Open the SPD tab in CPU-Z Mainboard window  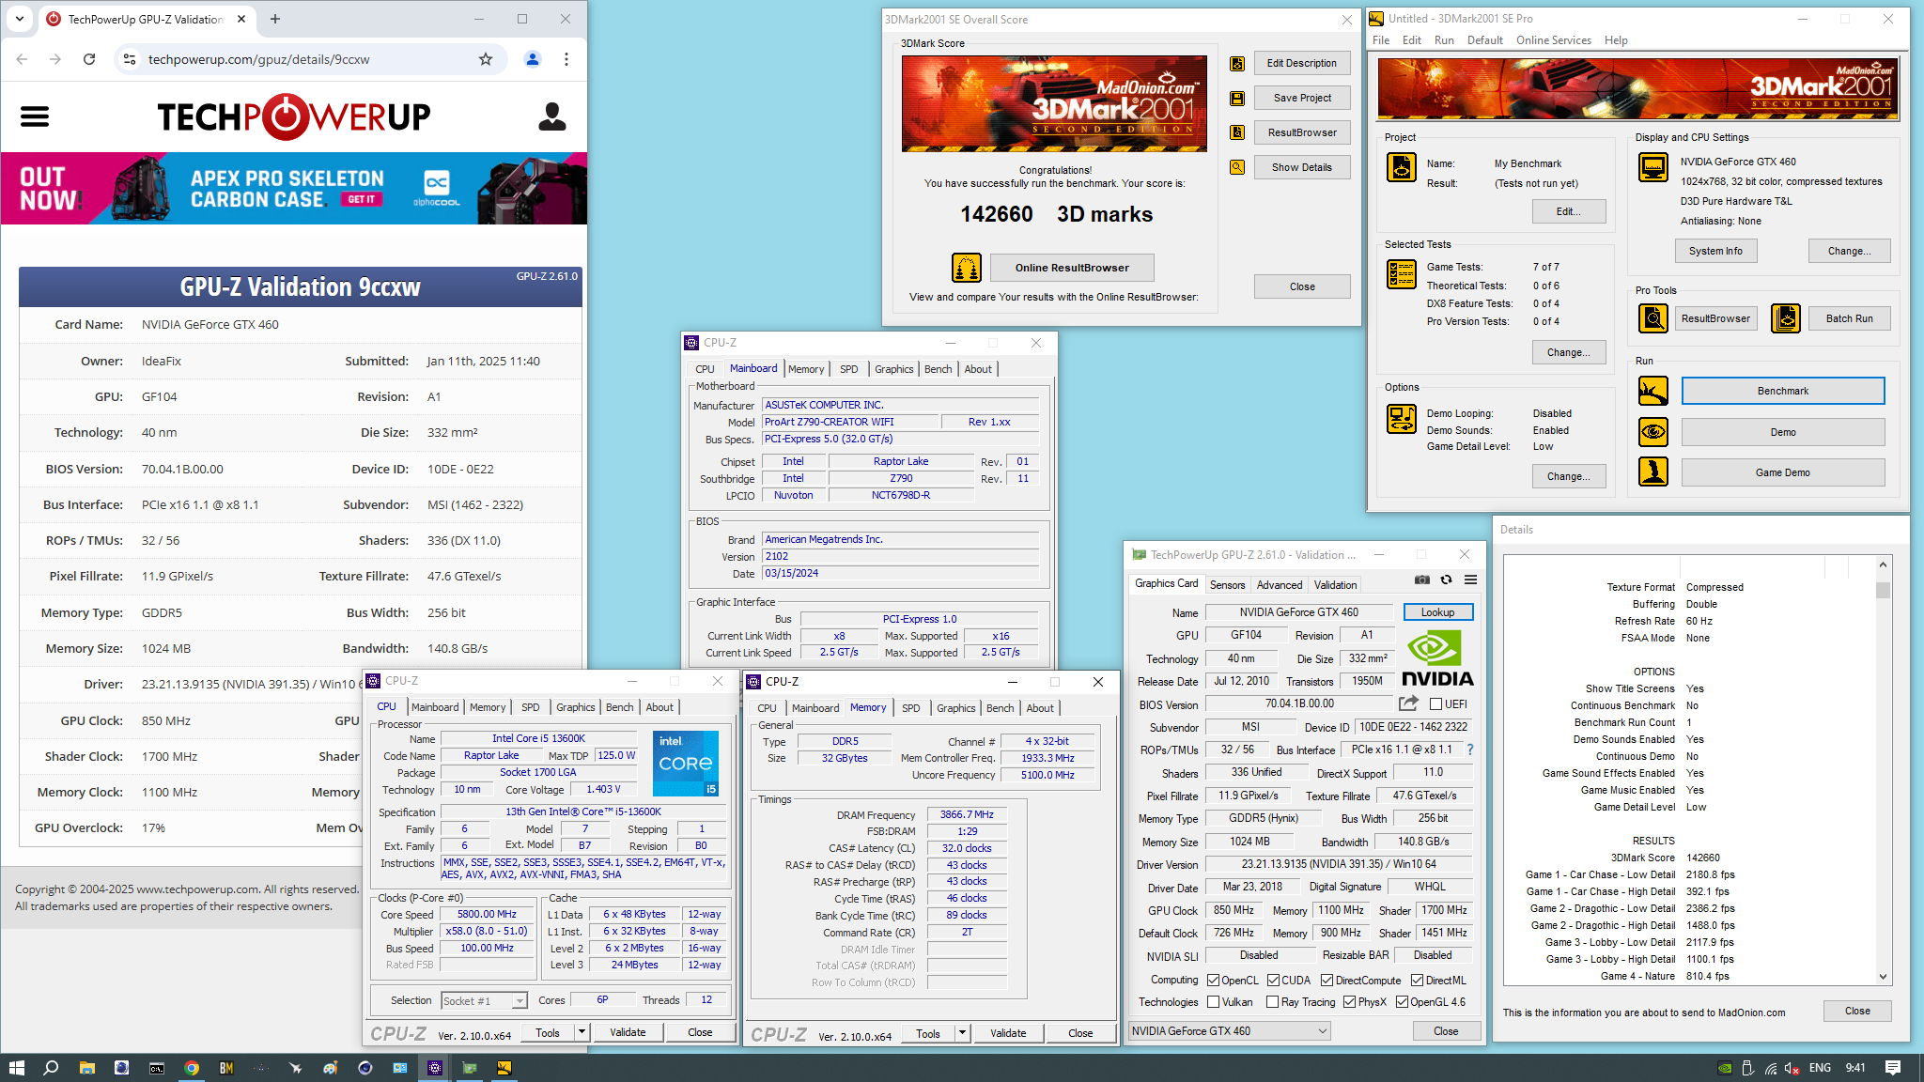coord(848,369)
